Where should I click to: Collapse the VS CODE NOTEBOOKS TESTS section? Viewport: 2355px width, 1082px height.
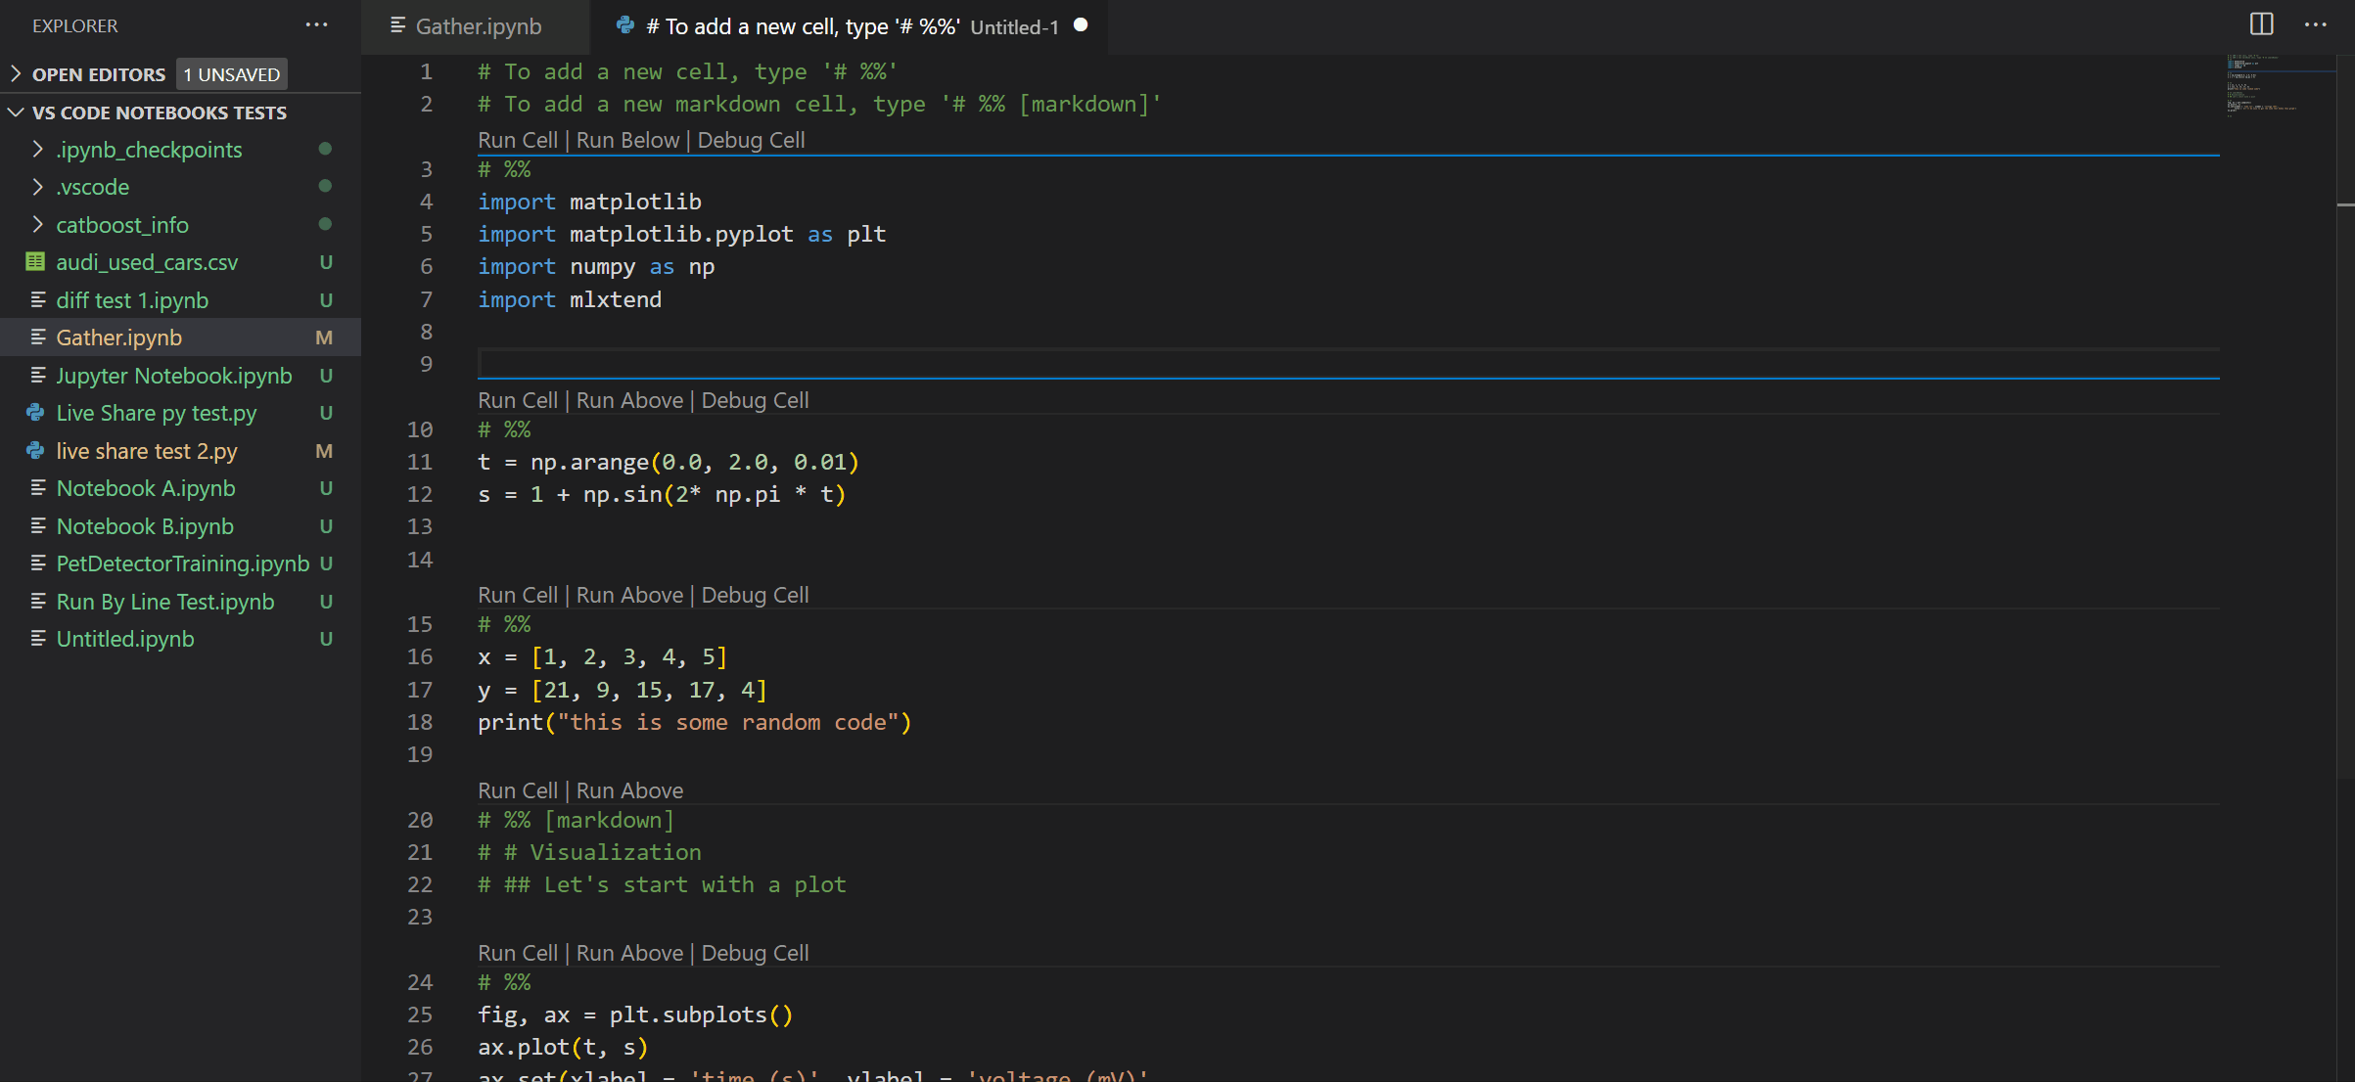(15, 112)
